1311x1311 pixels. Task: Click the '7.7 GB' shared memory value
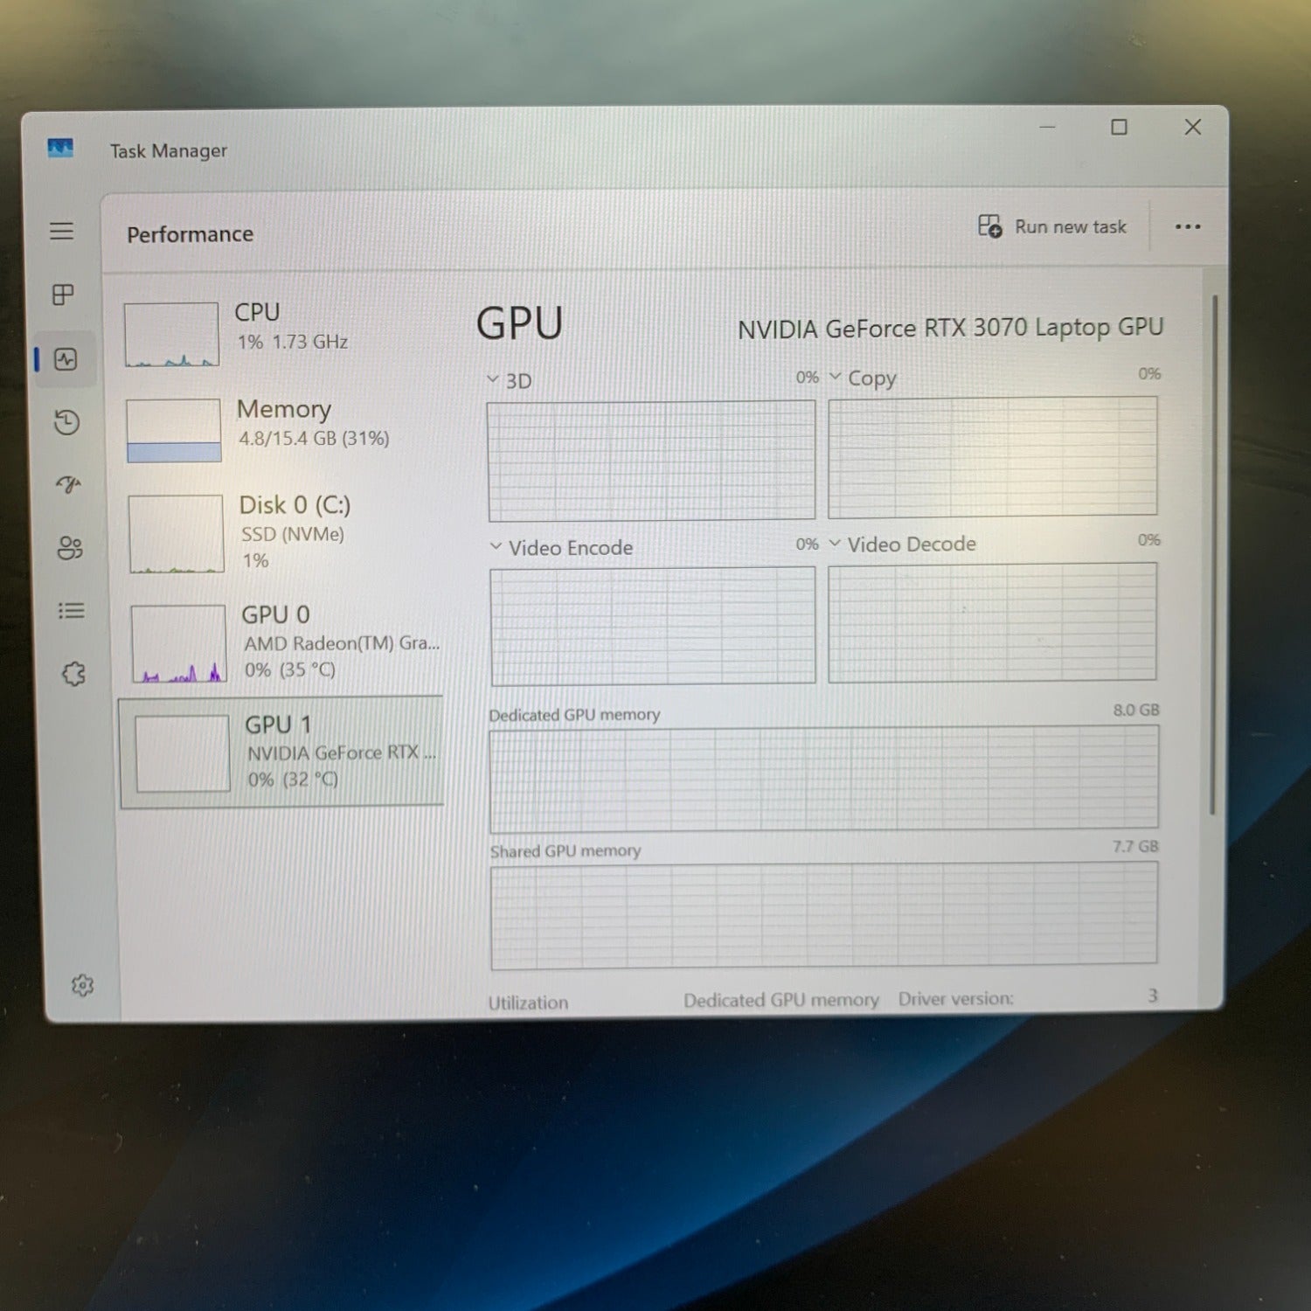[x=1135, y=846]
